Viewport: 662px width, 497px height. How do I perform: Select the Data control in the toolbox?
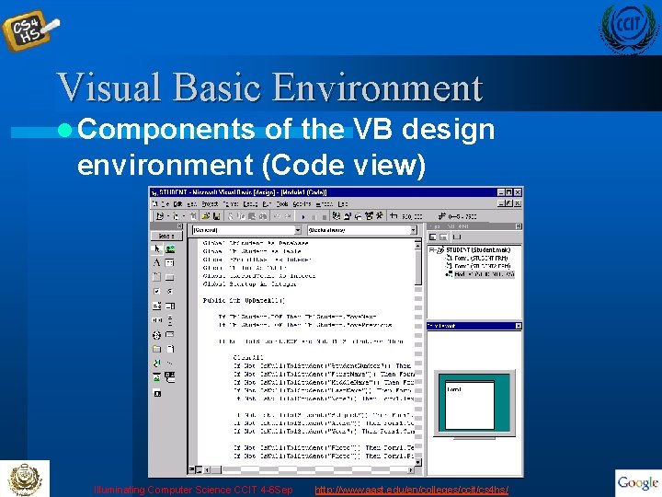(170, 377)
